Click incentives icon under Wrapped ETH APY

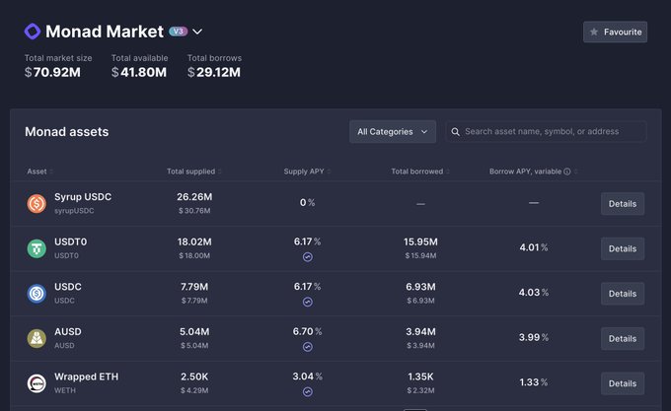[308, 391]
